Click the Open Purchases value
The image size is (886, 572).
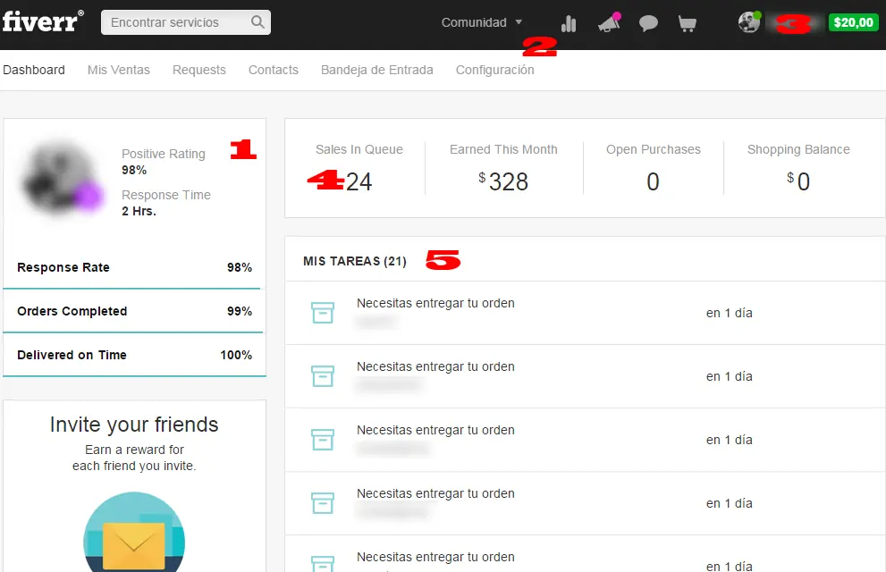click(653, 181)
